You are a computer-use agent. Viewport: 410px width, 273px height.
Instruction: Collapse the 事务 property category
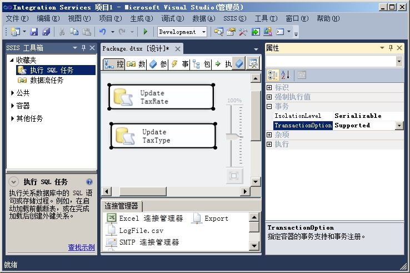(269, 106)
